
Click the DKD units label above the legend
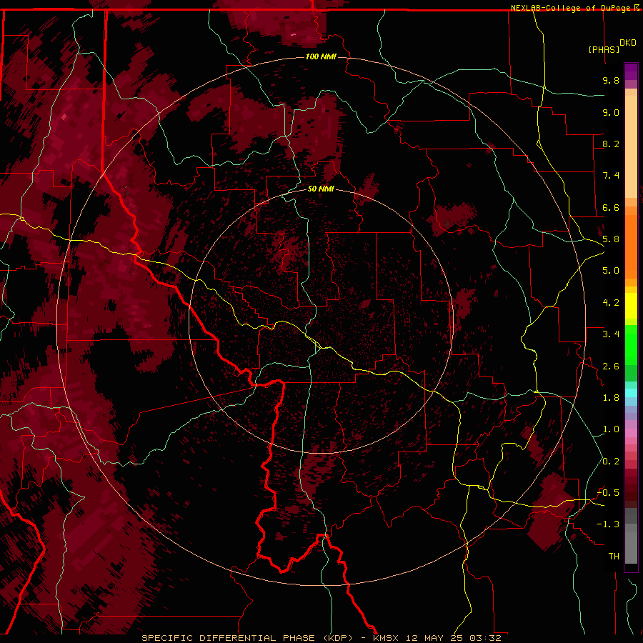point(628,43)
